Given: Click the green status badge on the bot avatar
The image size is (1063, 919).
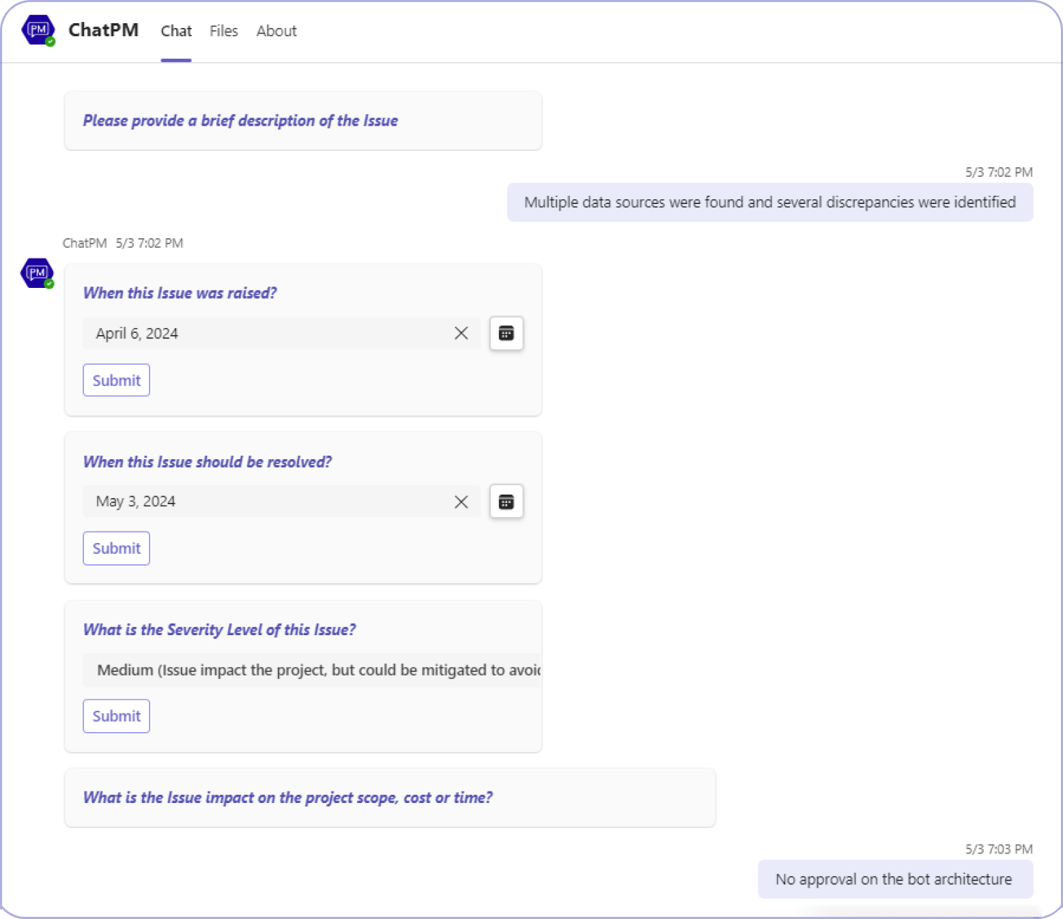Looking at the screenshot, I should pos(48,284).
